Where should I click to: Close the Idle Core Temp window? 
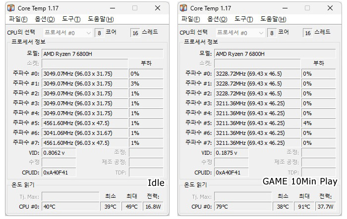coord(158,8)
